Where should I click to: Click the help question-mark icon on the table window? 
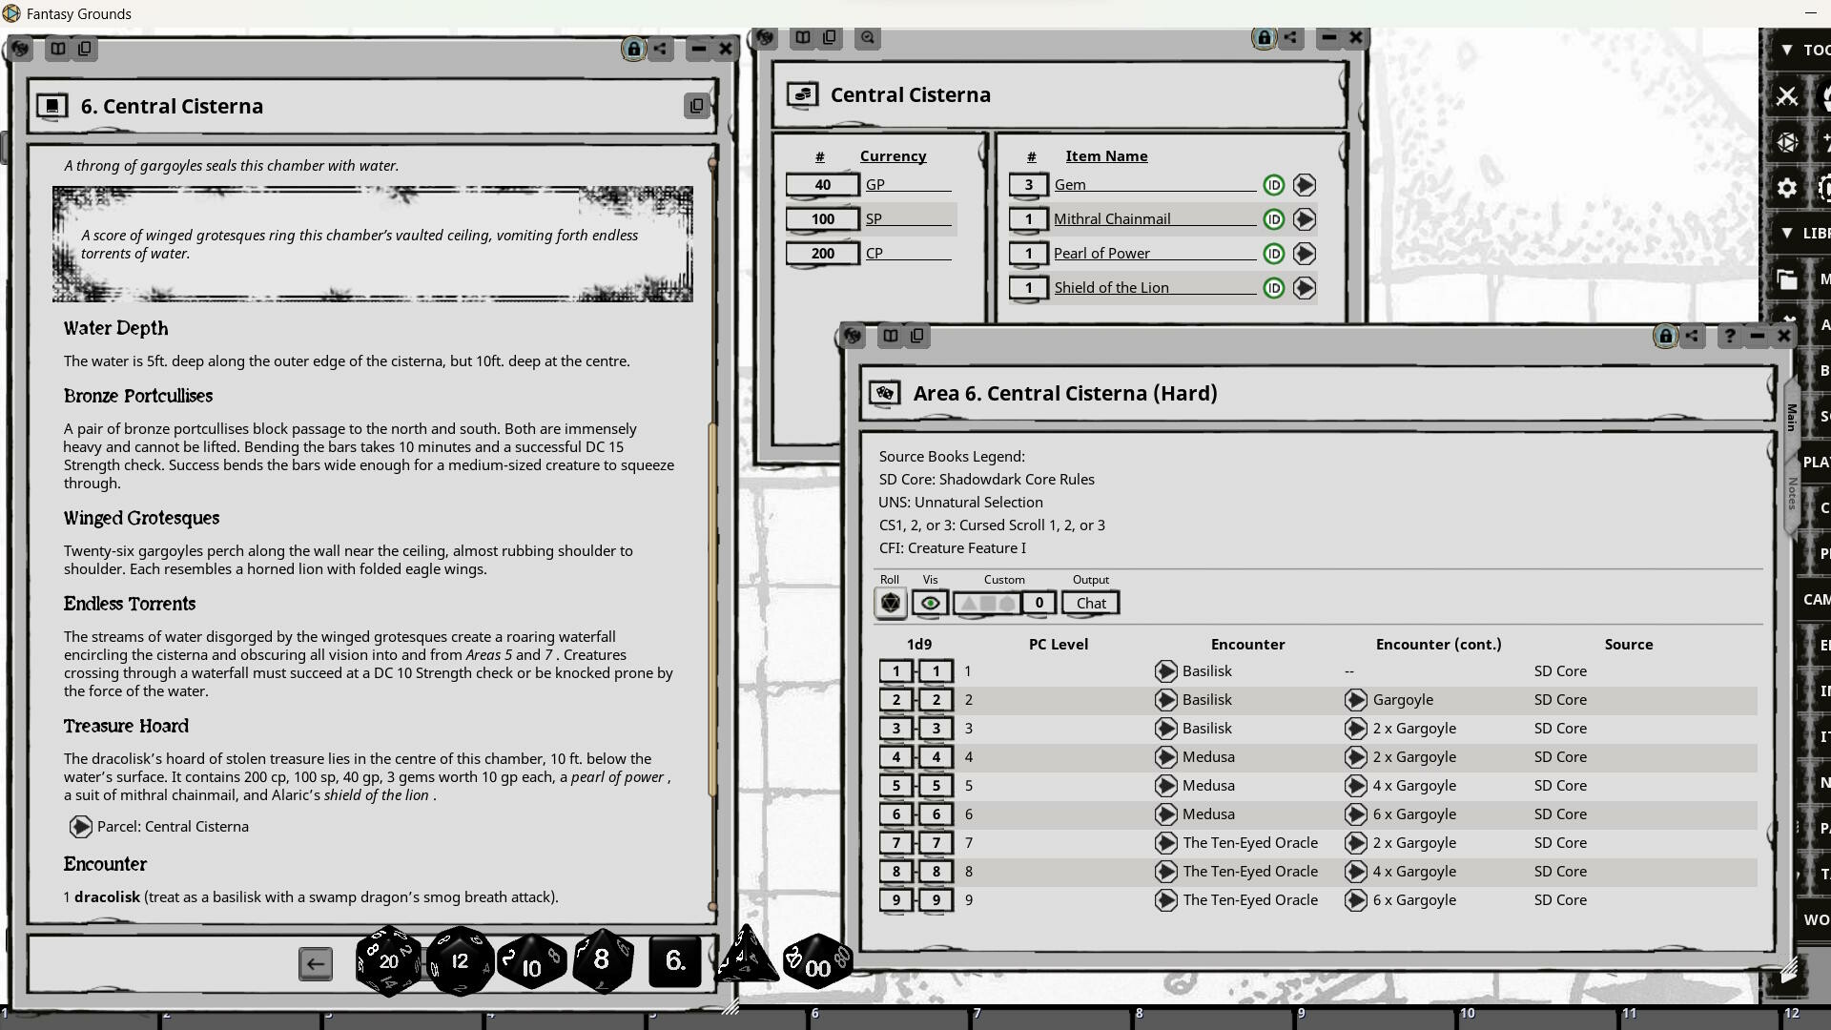1729,336
